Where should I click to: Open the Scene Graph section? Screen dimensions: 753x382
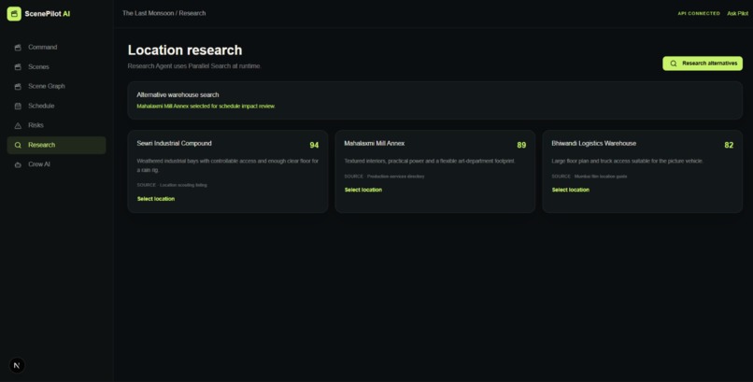click(56, 86)
